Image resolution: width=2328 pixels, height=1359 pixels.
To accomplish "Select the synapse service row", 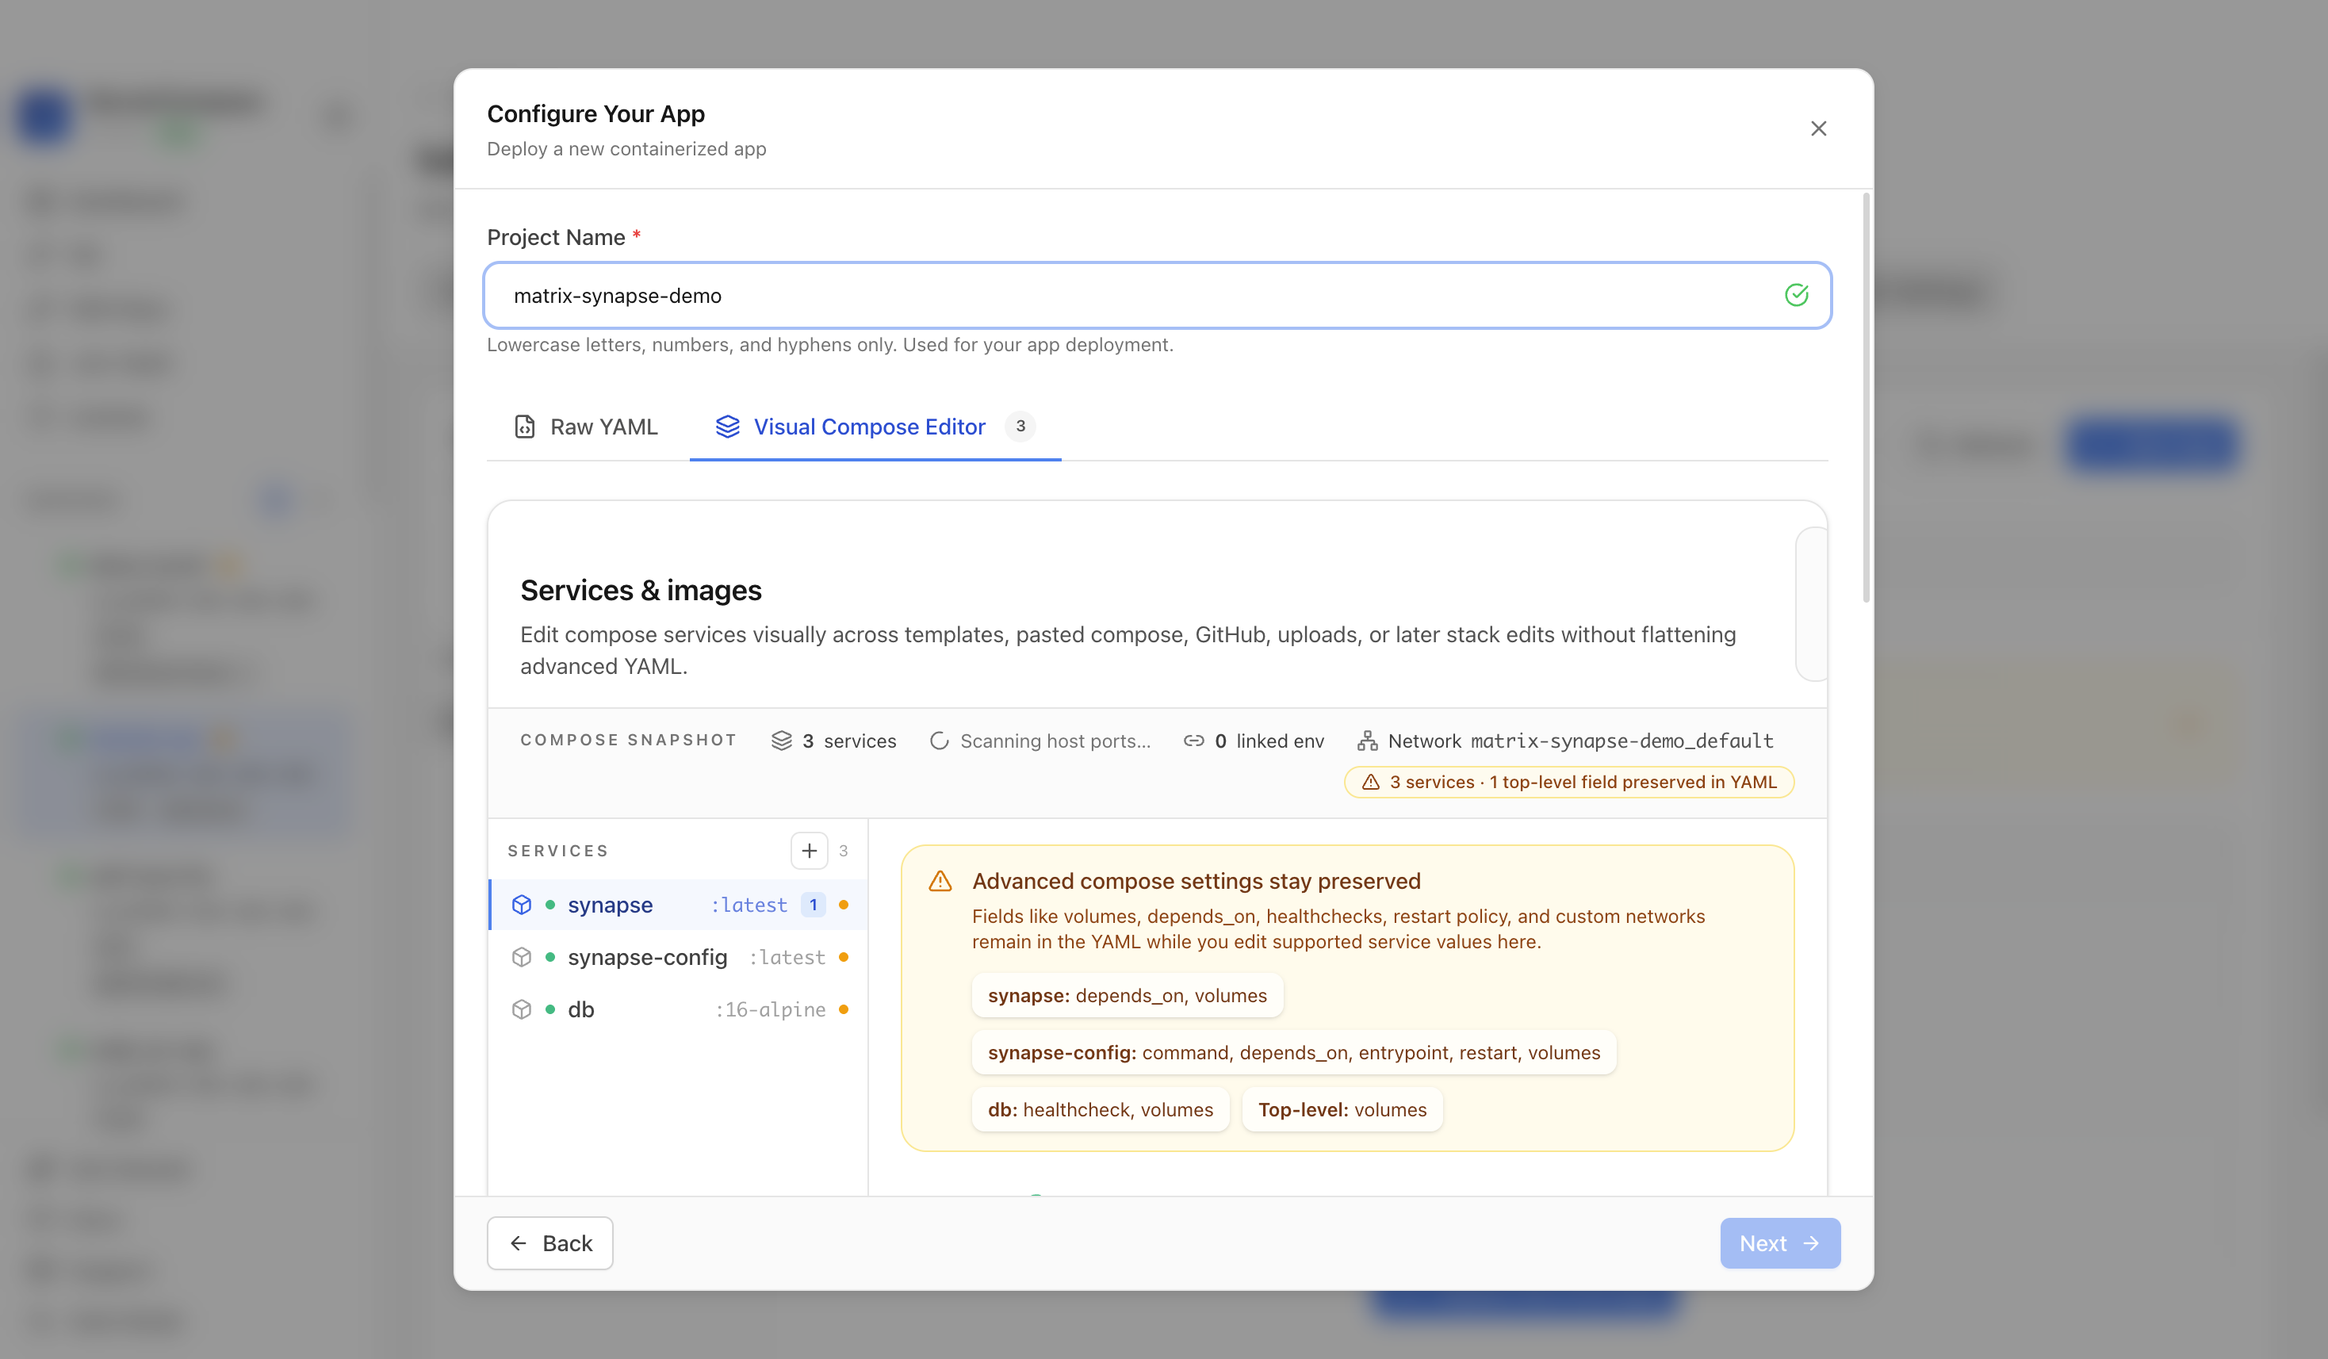I will pyautogui.click(x=678, y=905).
